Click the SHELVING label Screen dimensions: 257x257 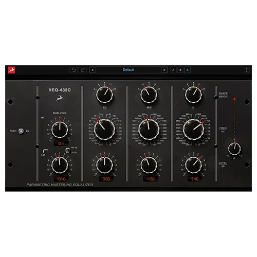tap(60, 113)
